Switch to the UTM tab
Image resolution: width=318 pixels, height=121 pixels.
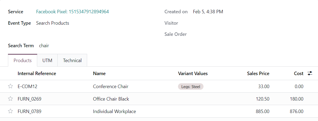pos(47,60)
